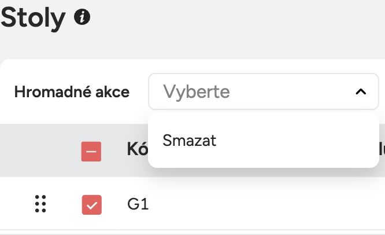
Task: Click the Stoly page heading
Action: (34, 18)
